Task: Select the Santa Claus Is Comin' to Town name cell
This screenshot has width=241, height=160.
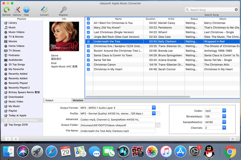Action: (118, 55)
